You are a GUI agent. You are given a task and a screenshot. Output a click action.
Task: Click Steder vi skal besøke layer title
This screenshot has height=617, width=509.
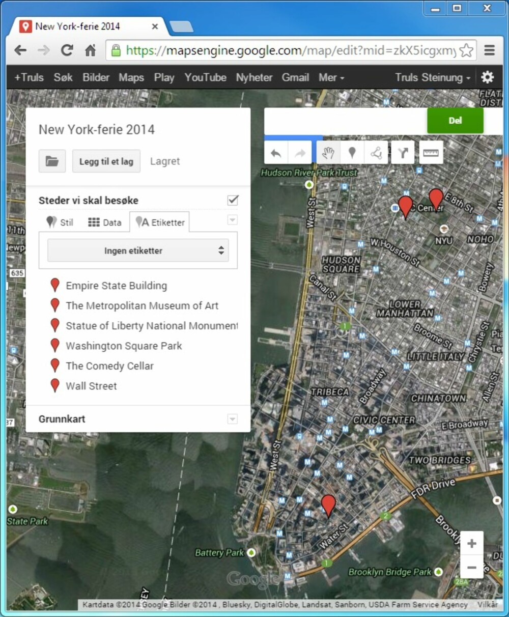(89, 200)
